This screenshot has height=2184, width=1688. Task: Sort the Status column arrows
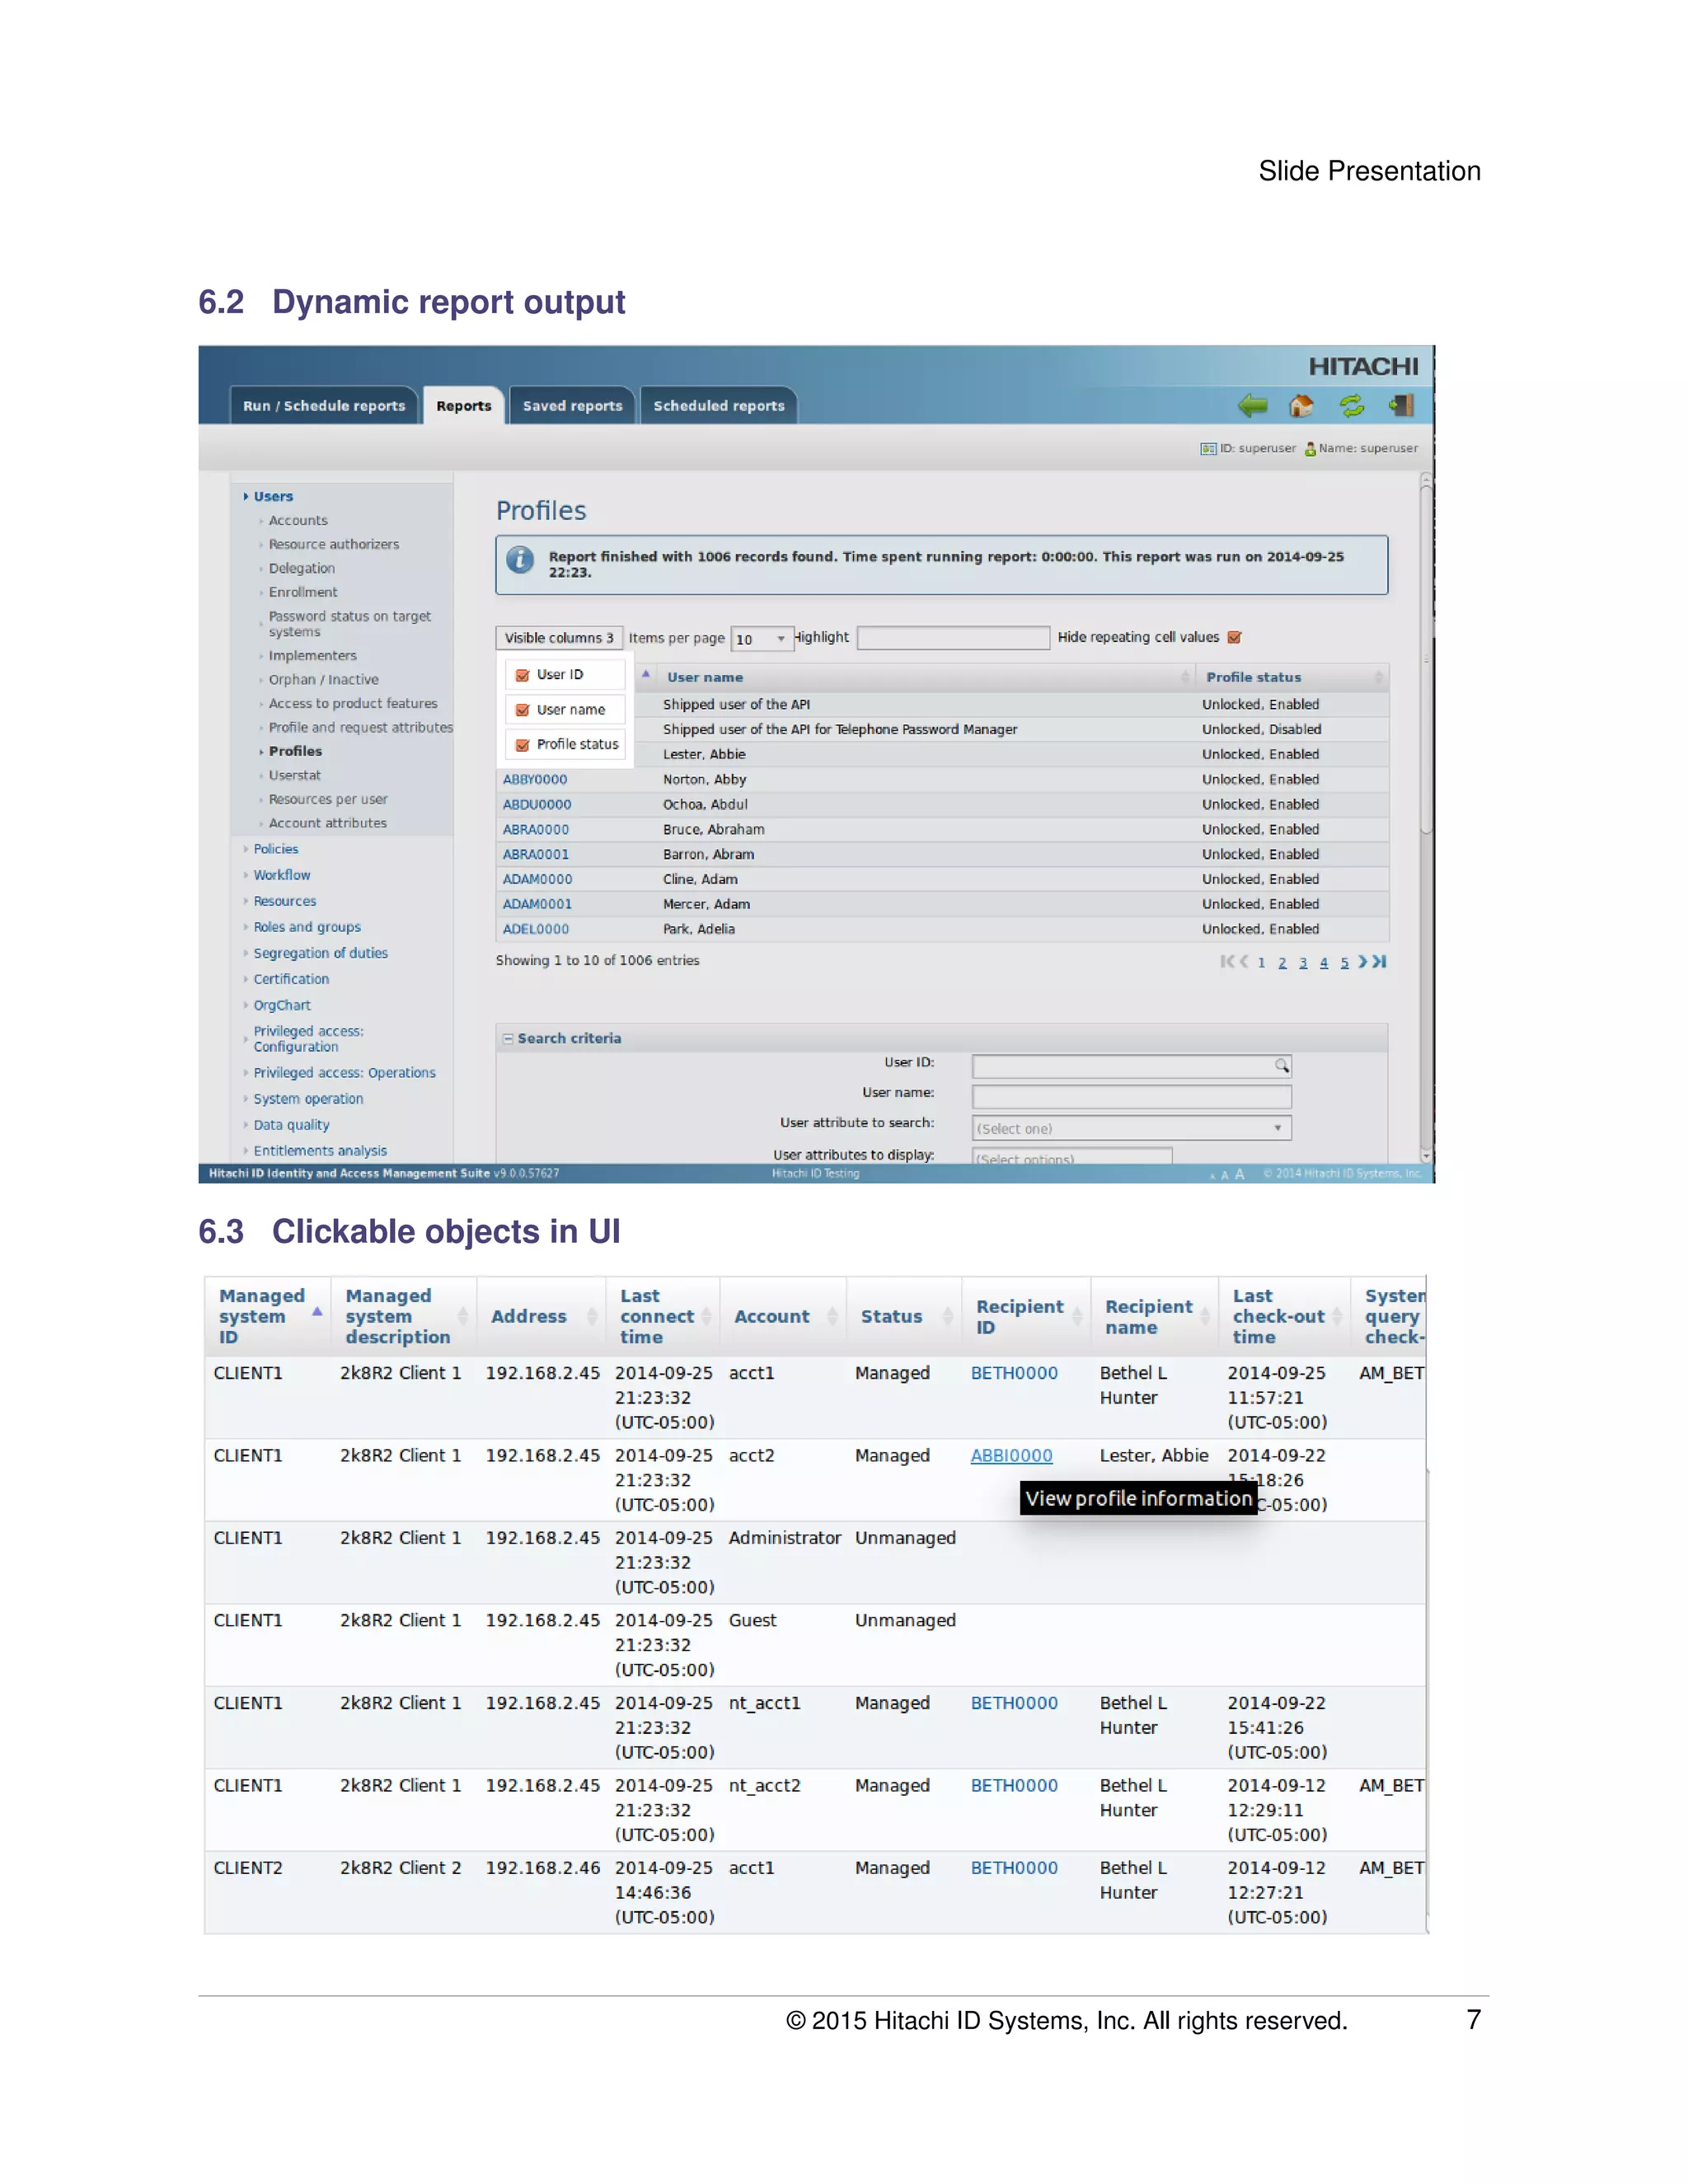pyautogui.click(x=947, y=1316)
